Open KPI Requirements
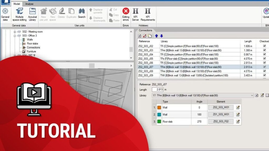This screenshot has width=269, height=151. [x=148, y=14]
